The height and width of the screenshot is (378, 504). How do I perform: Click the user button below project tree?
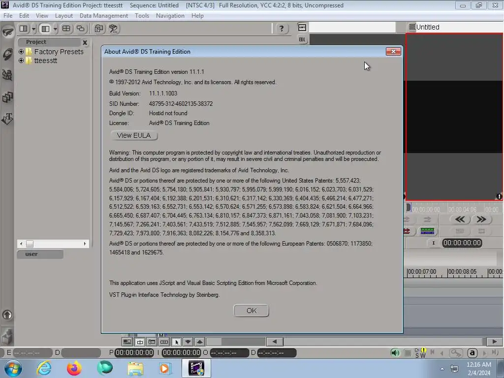click(40, 254)
